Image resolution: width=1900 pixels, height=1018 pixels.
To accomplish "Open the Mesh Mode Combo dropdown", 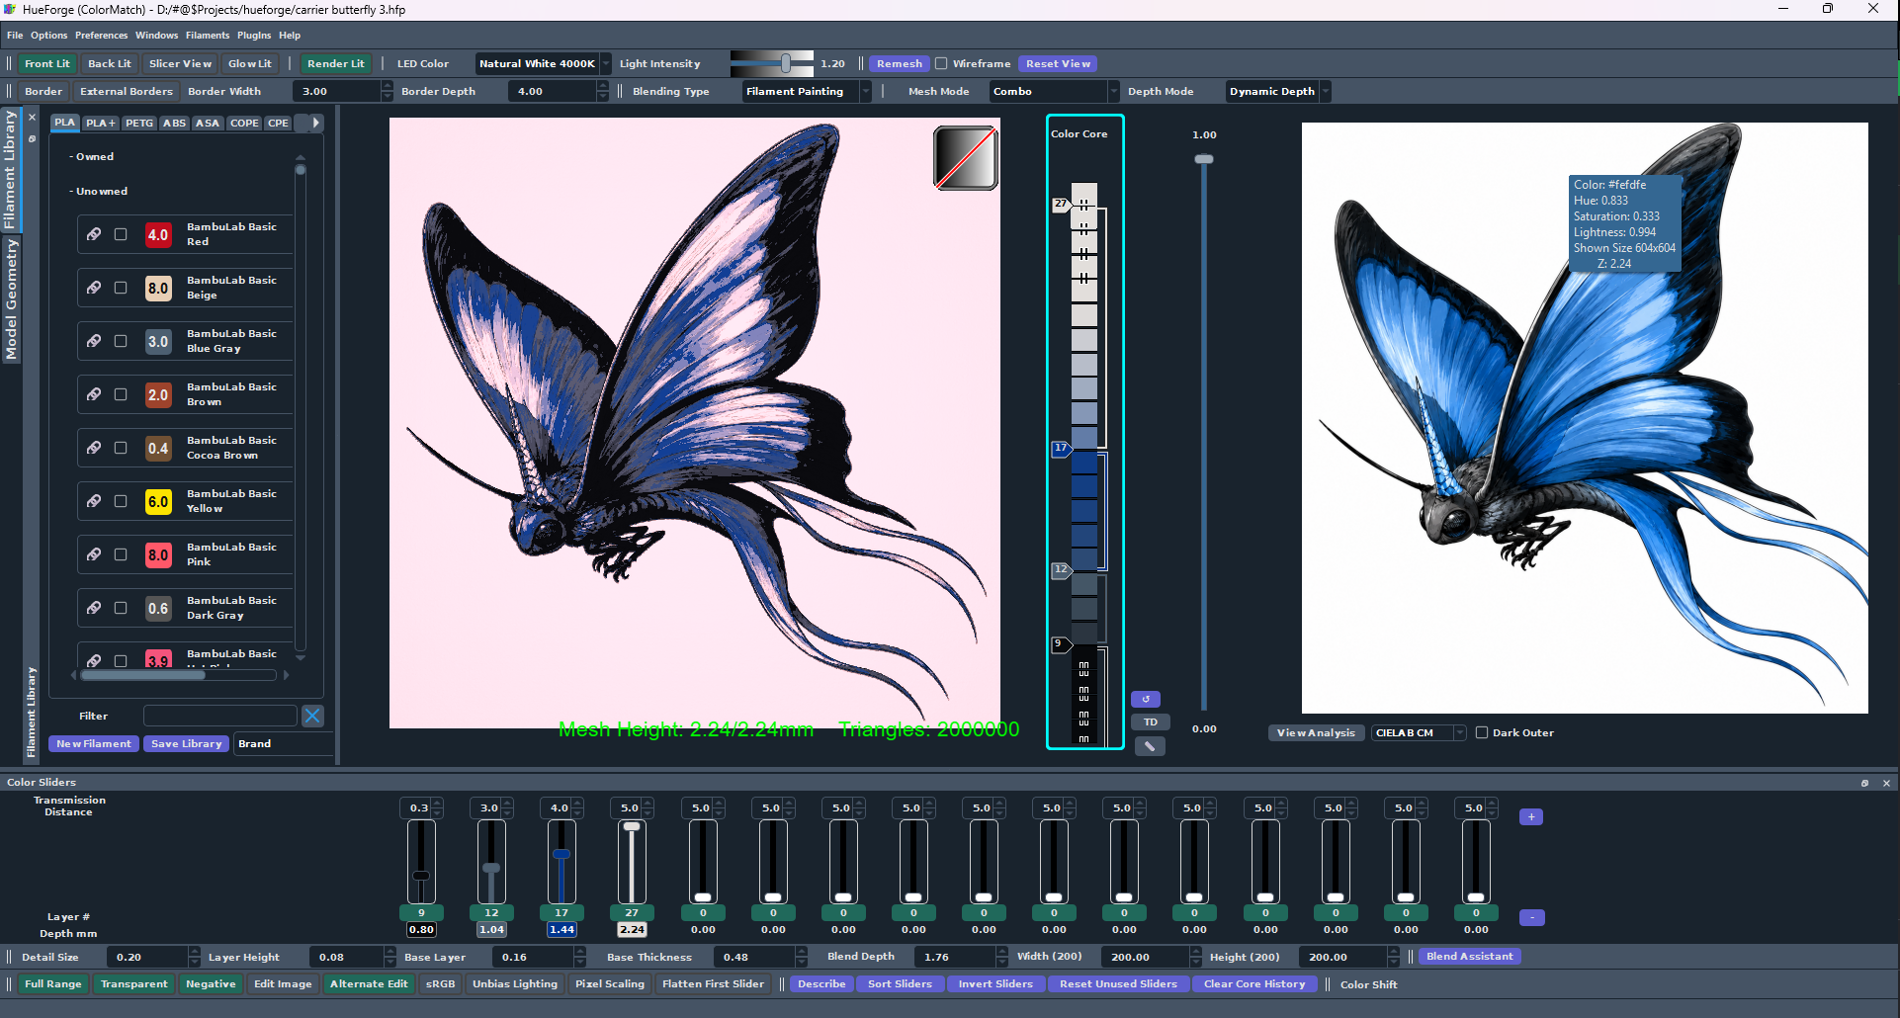I will click(1055, 91).
